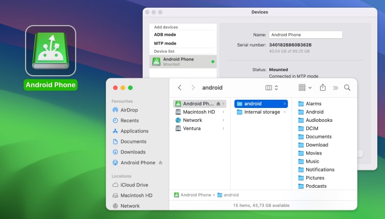
Task: Open the Movies folder
Action: point(310,153)
